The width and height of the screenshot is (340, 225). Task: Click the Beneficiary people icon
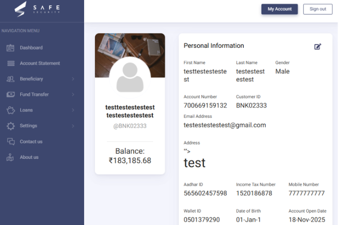pos(10,79)
